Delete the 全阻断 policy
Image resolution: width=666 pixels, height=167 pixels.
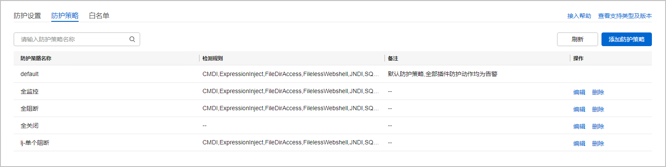click(x=598, y=109)
